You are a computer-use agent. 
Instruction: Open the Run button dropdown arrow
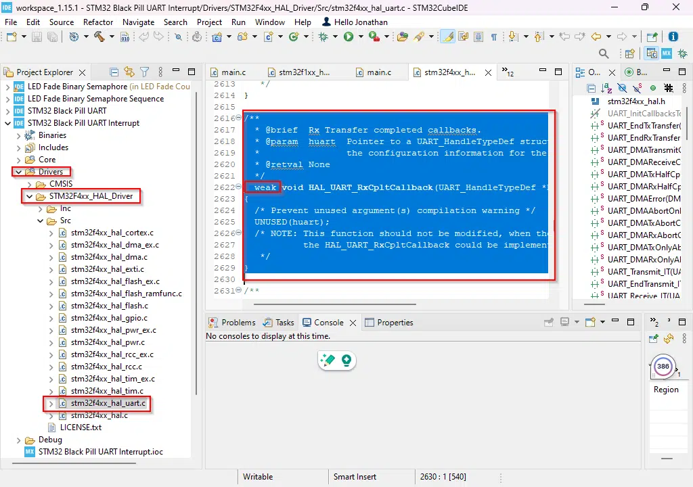click(x=361, y=37)
